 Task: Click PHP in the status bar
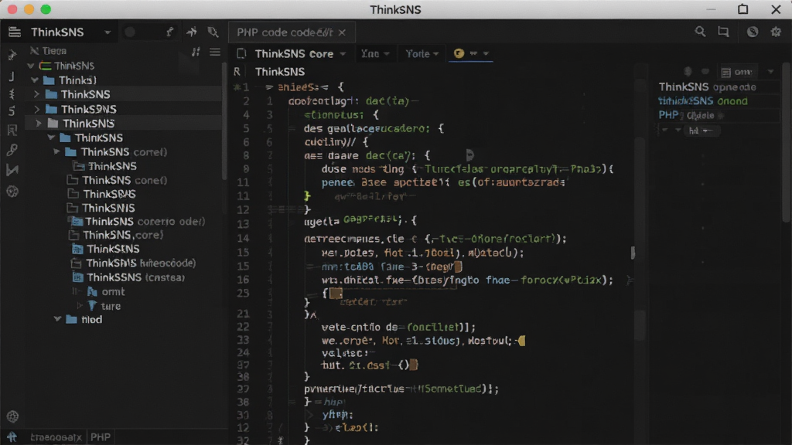[x=101, y=437]
